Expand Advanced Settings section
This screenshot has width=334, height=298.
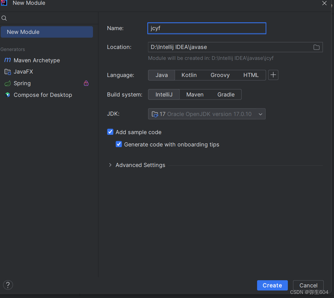coord(110,165)
